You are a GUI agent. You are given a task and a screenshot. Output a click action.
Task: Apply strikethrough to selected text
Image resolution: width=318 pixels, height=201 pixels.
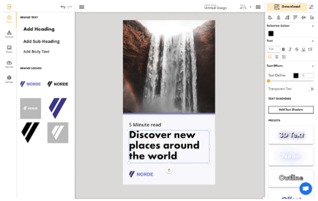[x=297, y=49]
